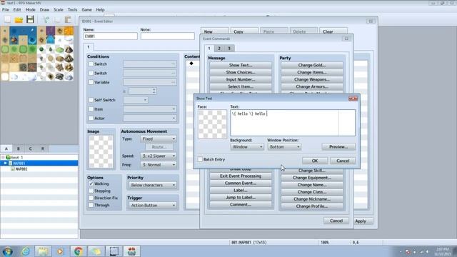Check the Actor condition checkbox
Viewport: 457px width, 257px height.
click(x=91, y=118)
